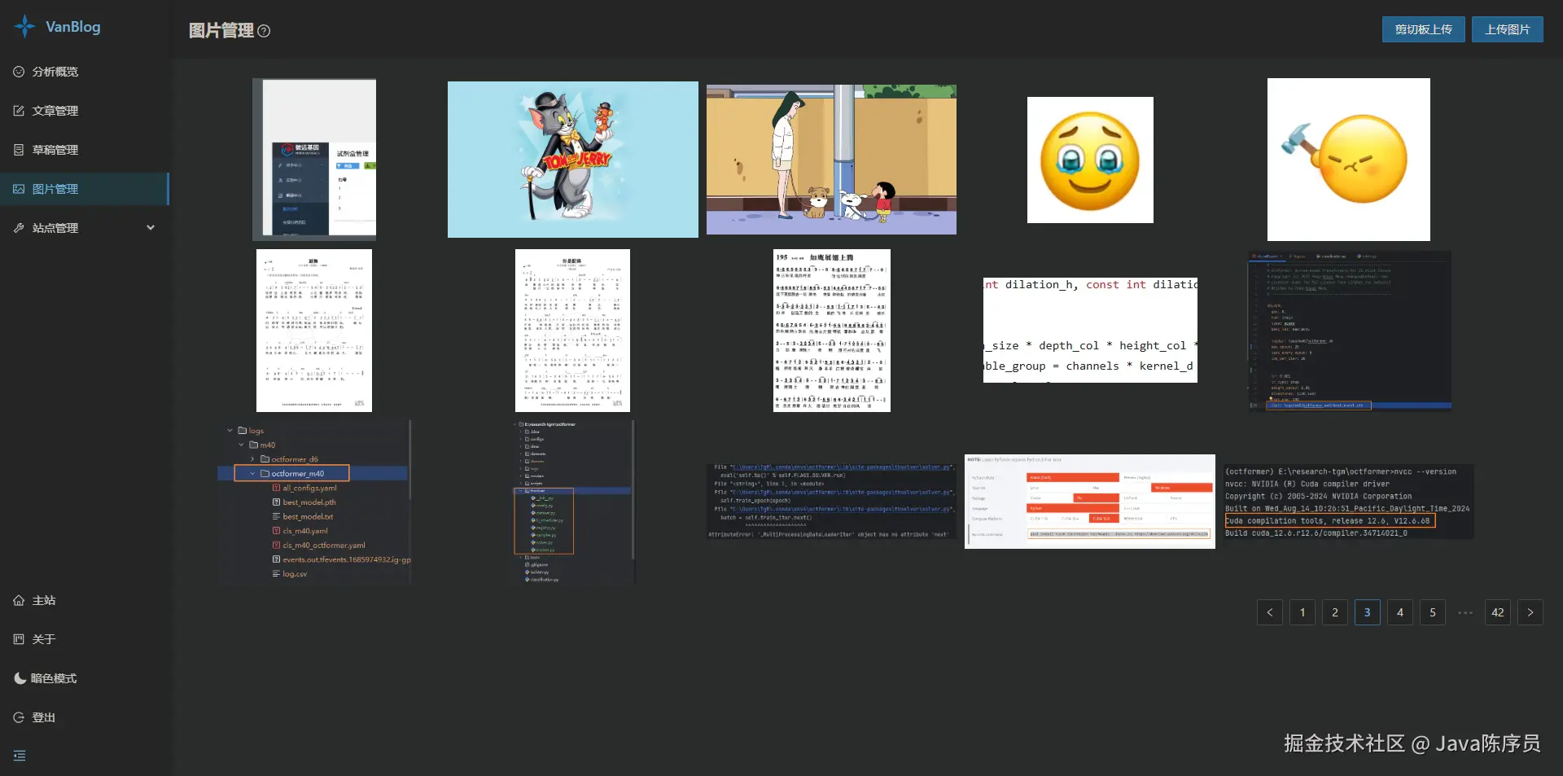Click the 分析概览 smiley icon
1563x776 pixels.
coord(19,72)
